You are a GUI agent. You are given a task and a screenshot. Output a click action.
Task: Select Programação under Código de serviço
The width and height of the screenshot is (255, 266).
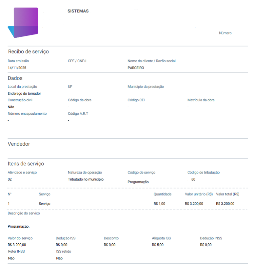[139, 182]
